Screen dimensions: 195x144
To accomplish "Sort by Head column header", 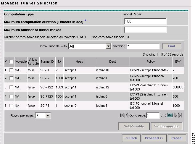I will (x=80, y=62).
